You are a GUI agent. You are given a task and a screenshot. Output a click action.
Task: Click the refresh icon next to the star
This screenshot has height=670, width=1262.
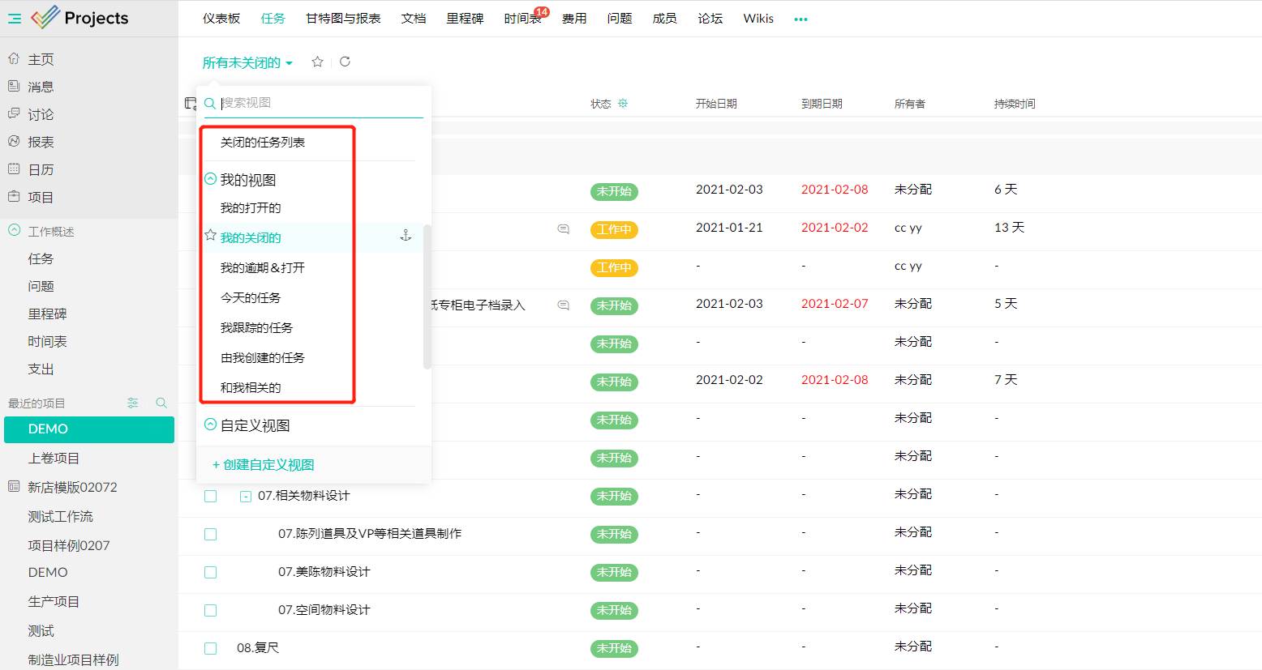pyautogui.click(x=346, y=61)
